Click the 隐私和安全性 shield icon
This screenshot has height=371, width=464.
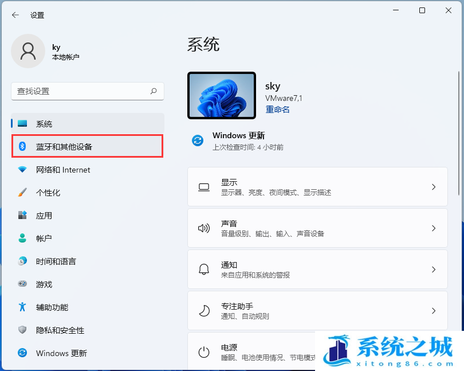(x=22, y=330)
